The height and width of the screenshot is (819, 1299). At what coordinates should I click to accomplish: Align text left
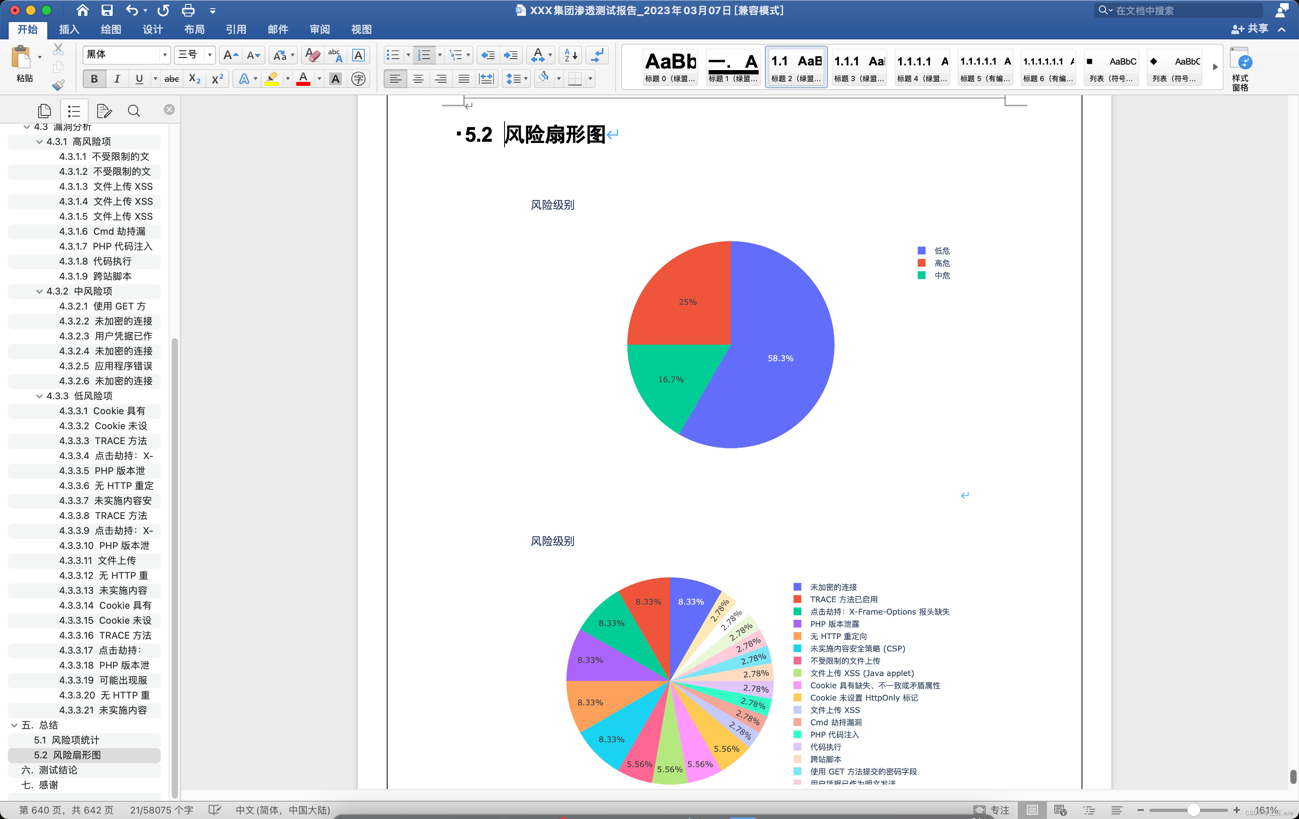(x=395, y=79)
